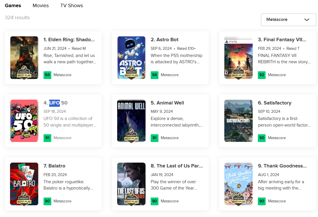The height and width of the screenshot is (217, 318).
Task: Click title '6. Satisfactory'
Action: click(275, 103)
